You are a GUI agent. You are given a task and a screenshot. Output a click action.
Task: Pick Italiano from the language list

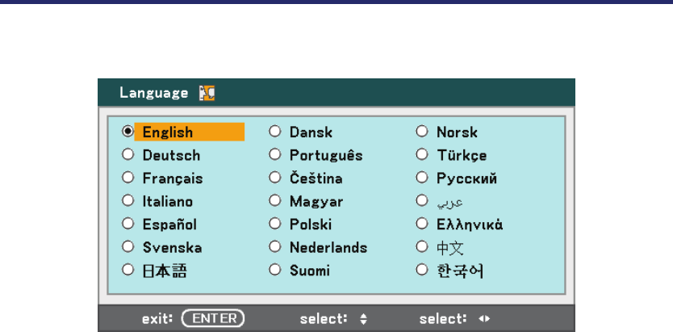click(x=127, y=201)
